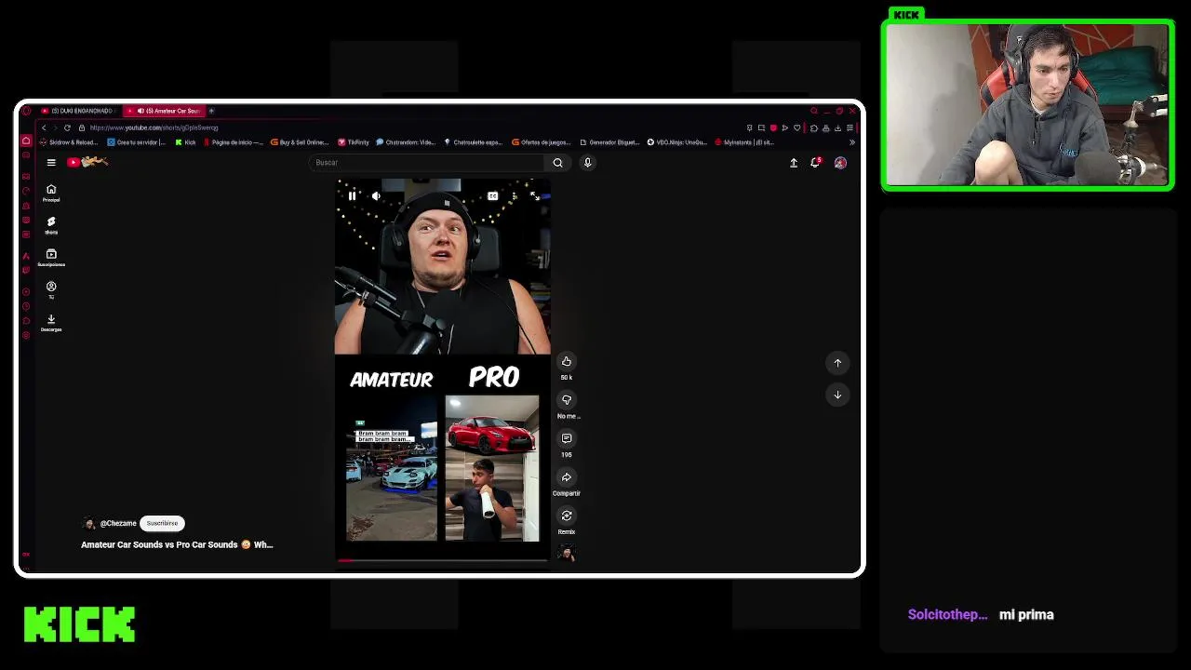
Task: Click the Amateur Car Sounds vs Pro title
Action: tap(177, 544)
